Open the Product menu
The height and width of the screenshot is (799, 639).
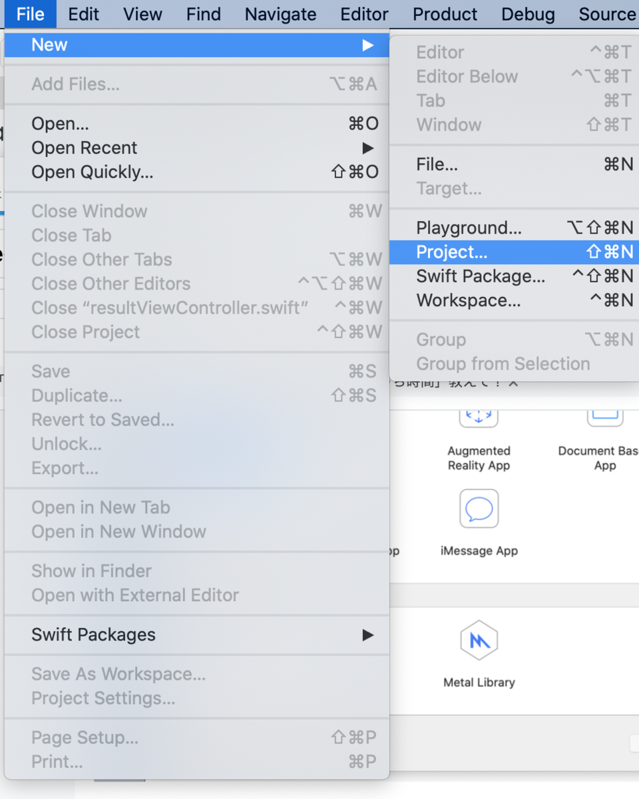pos(445,14)
